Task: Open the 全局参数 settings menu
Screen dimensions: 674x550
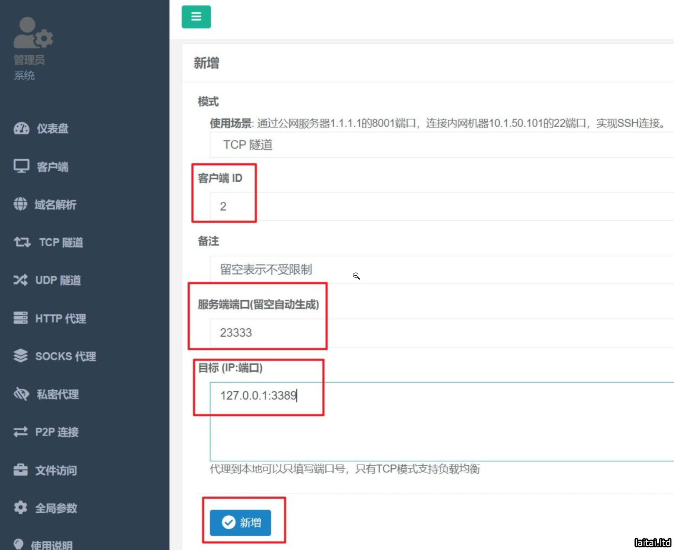Action: pyautogui.click(x=56, y=508)
